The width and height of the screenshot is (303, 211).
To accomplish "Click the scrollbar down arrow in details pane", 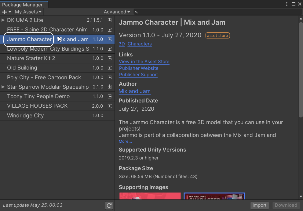I will point(301,196).
